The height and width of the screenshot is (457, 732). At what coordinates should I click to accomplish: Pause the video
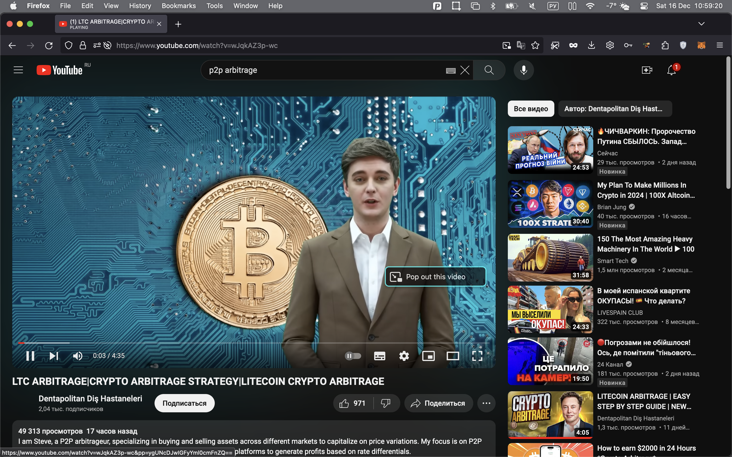30,356
